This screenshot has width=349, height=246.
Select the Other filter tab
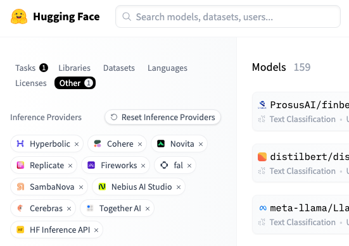[75, 83]
